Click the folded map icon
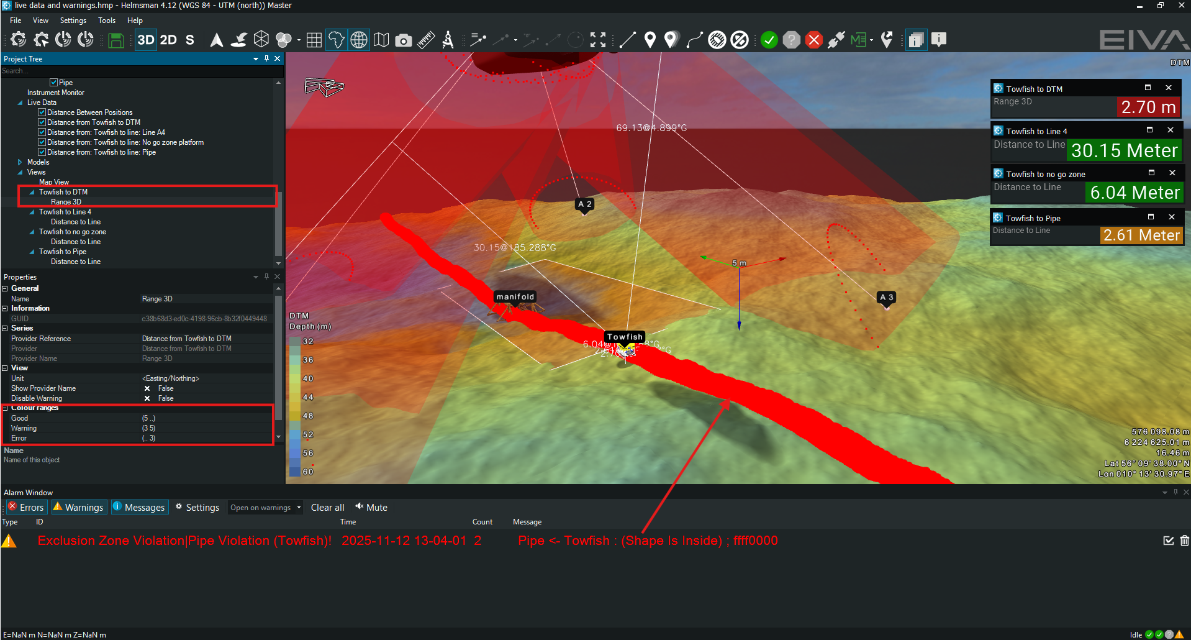This screenshot has height=640, width=1191. tap(381, 40)
